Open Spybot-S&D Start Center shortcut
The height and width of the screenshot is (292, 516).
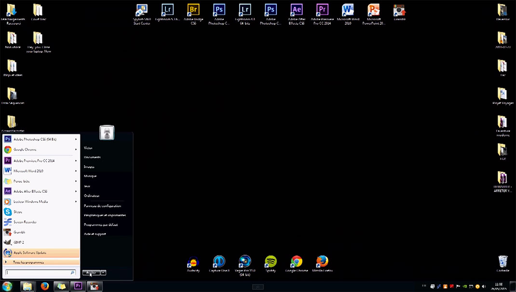point(142,11)
